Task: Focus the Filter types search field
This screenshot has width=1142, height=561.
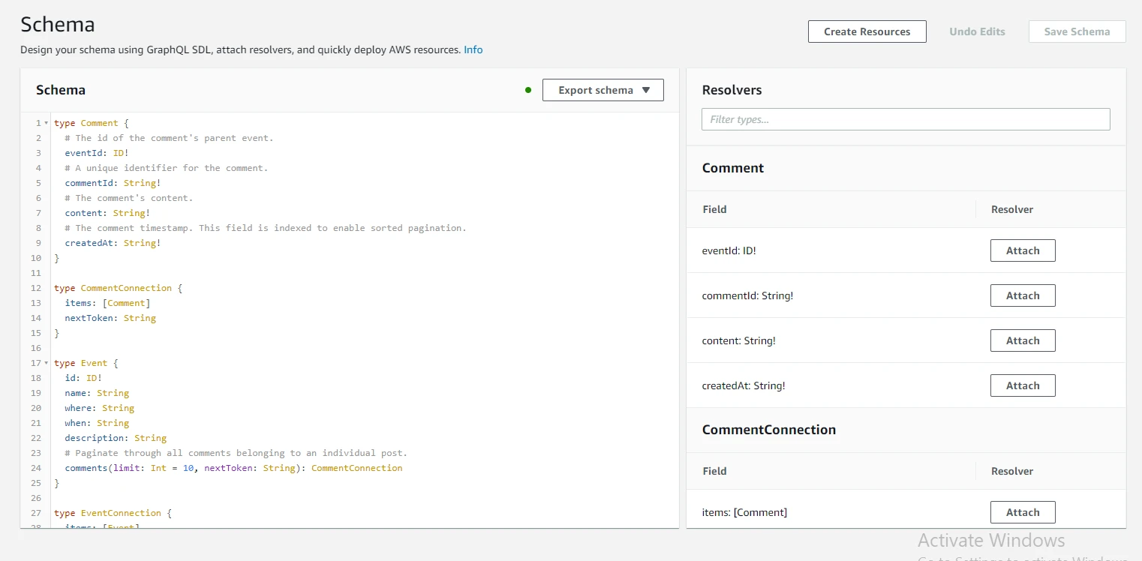Action: (x=905, y=119)
